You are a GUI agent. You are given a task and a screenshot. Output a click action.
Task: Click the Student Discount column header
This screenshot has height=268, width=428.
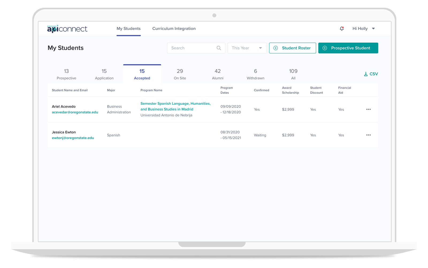[x=316, y=90]
